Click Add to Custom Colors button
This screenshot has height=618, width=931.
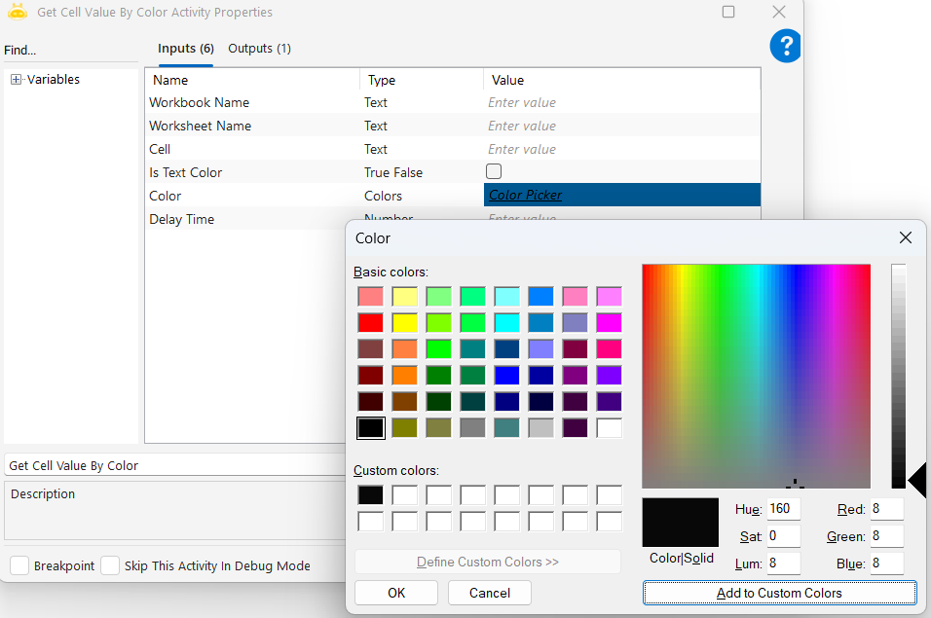(x=779, y=593)
